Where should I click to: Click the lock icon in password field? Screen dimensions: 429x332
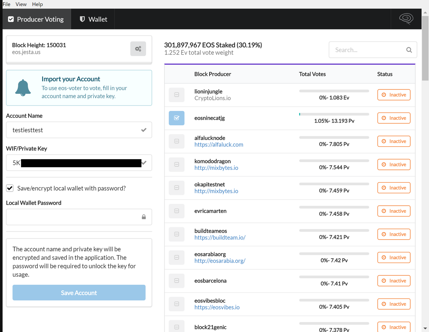[144, 217]
